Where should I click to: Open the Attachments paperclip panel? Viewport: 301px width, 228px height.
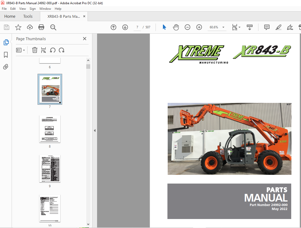tap(6, 67)
